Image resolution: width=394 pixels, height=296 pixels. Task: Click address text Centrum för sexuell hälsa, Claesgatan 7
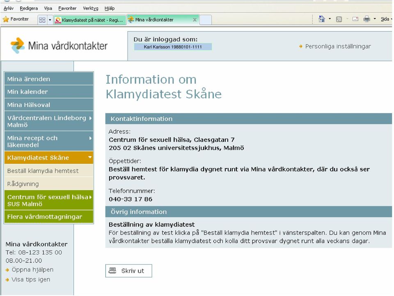tap(172, 140)
